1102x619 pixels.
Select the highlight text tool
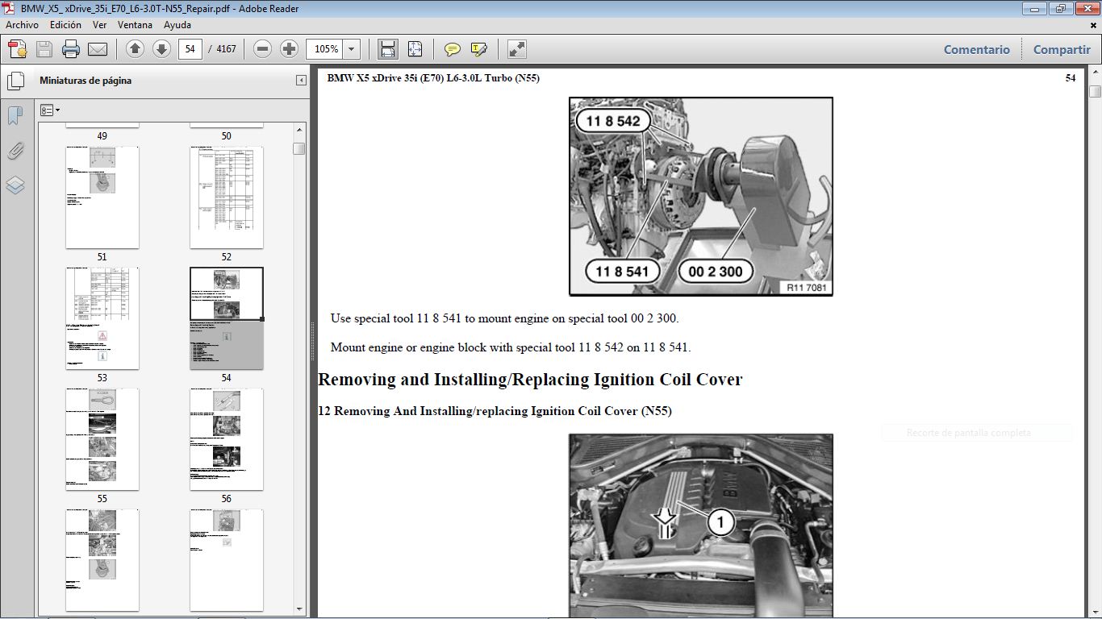click(x=479, y=49)
